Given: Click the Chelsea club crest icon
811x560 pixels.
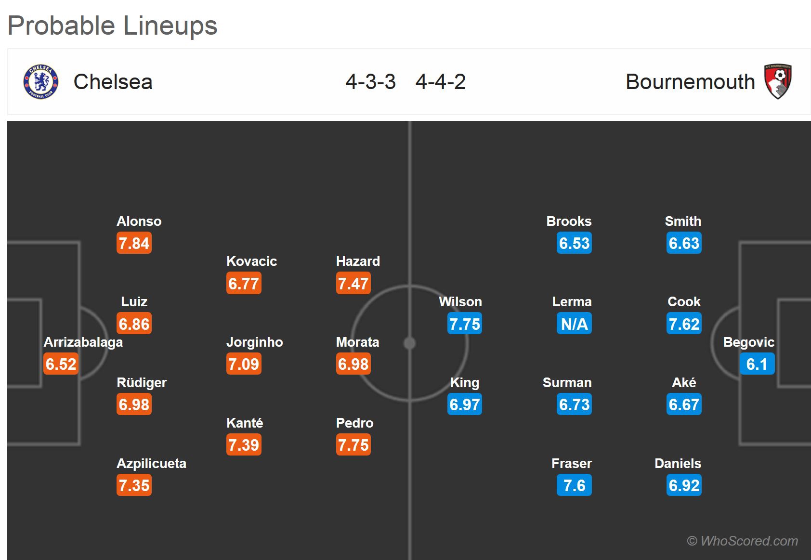Looking at the screenshot, I should pos(41,82).
